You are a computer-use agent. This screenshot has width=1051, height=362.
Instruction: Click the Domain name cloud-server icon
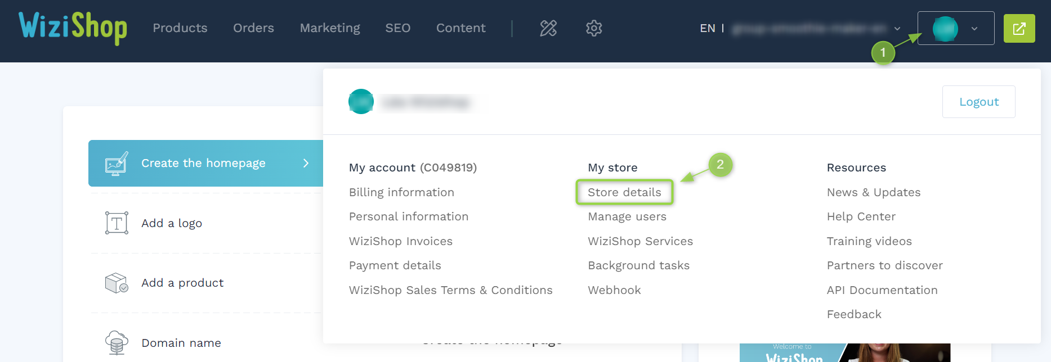click(117, 343)
